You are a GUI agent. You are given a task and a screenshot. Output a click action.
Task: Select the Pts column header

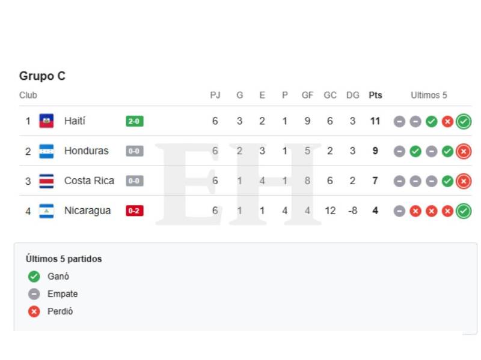pos(375,95)
